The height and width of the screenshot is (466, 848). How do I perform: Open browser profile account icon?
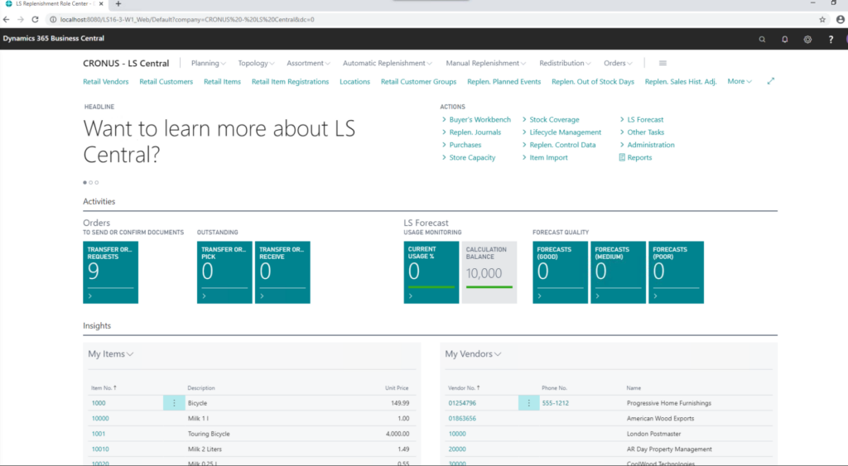tap(840, 20)
